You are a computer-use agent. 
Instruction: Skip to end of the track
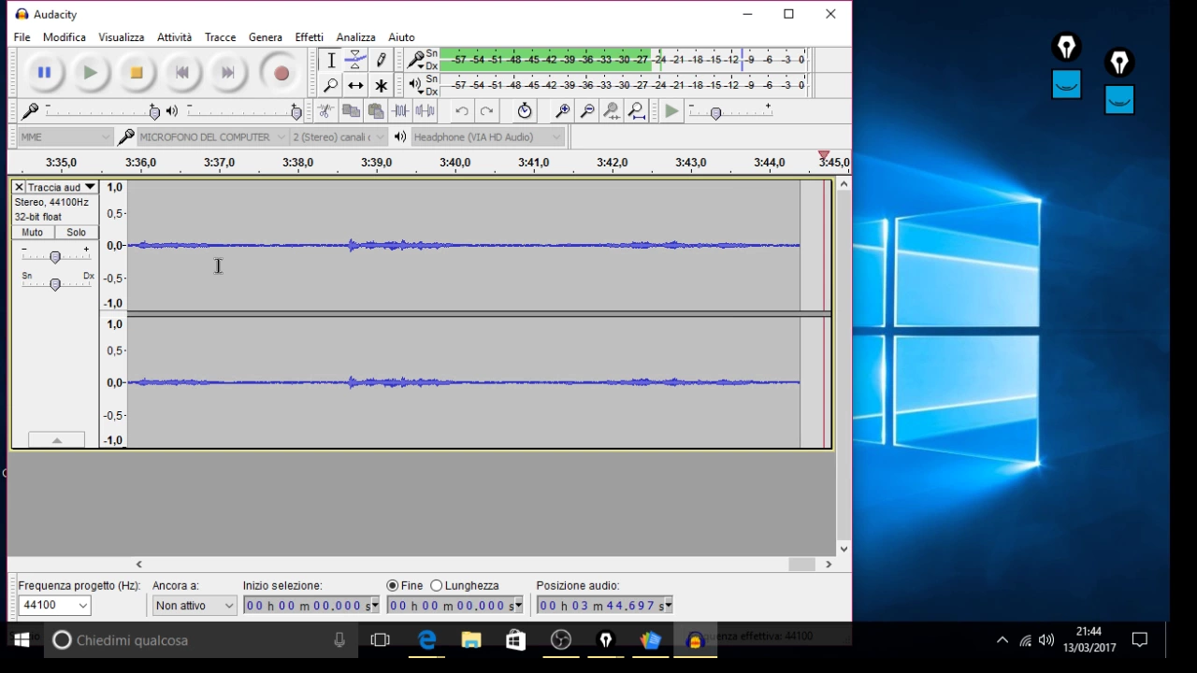227,73
